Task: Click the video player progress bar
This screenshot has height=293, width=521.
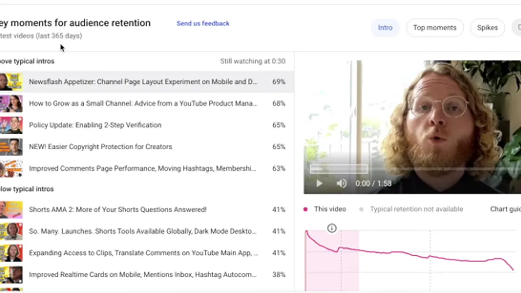Action: pos(415,169)
